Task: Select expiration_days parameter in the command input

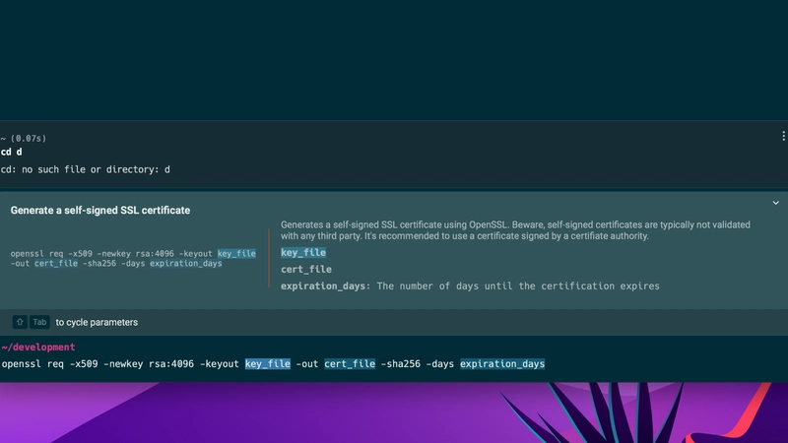Action: click(x=502, y=363)
